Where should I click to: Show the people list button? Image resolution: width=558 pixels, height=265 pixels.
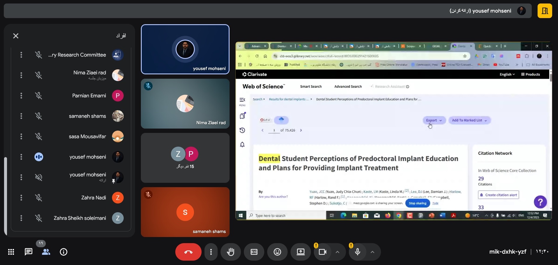(x=46, y=252)
